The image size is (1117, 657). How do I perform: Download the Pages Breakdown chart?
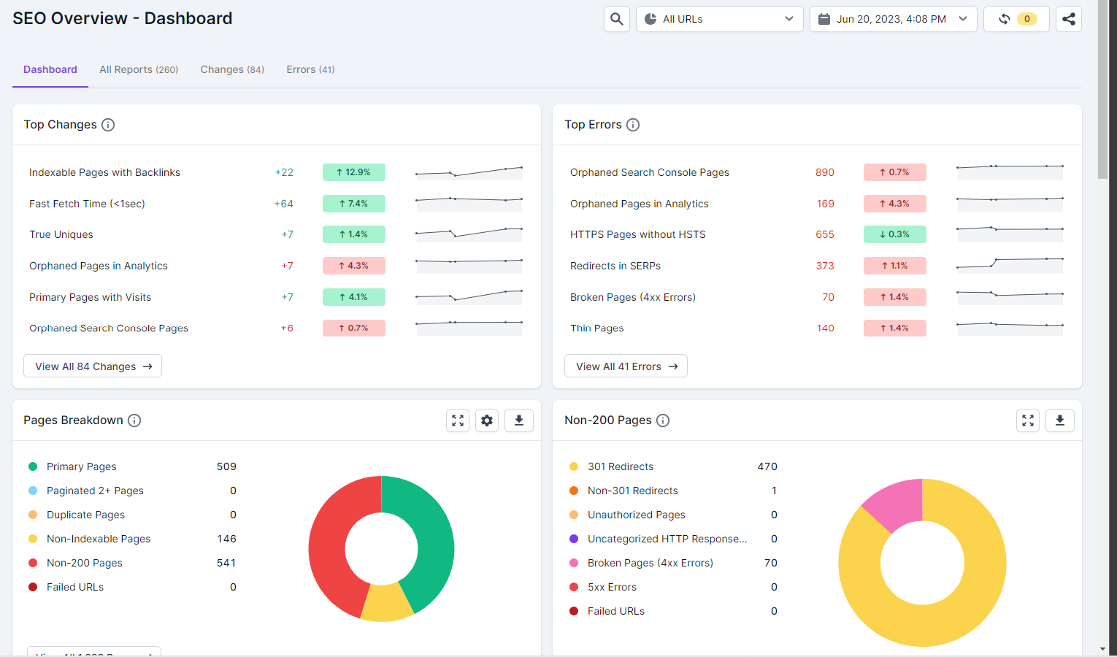click(x=519, y=420)
